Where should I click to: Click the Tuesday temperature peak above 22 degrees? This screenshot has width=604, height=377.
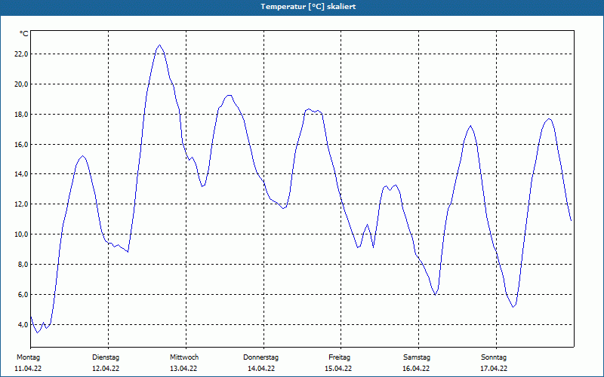(x=159, y=45)
